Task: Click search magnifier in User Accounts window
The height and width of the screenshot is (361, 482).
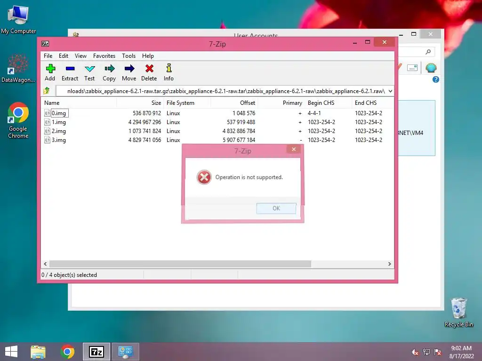Action: point(428,52)
